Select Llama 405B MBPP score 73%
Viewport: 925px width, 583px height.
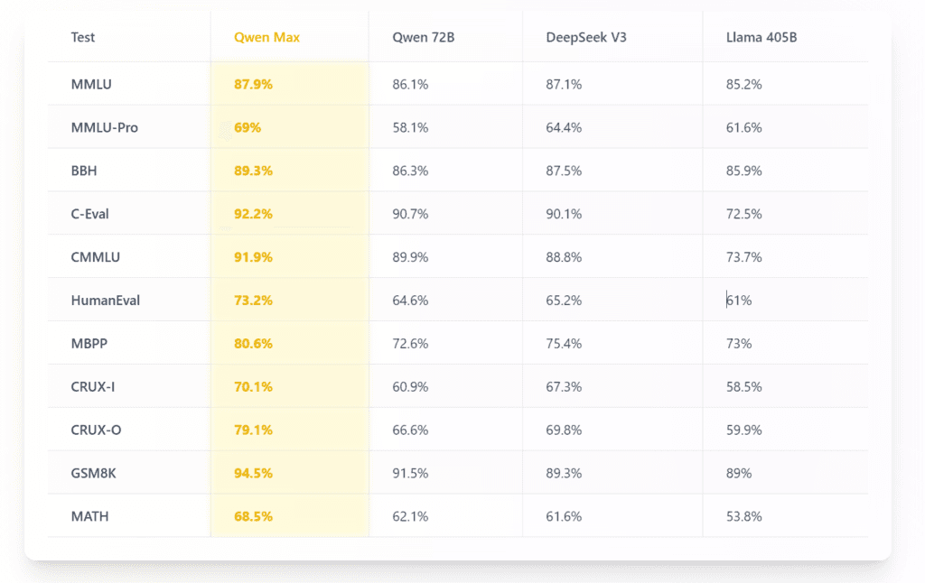pos(739,344)
